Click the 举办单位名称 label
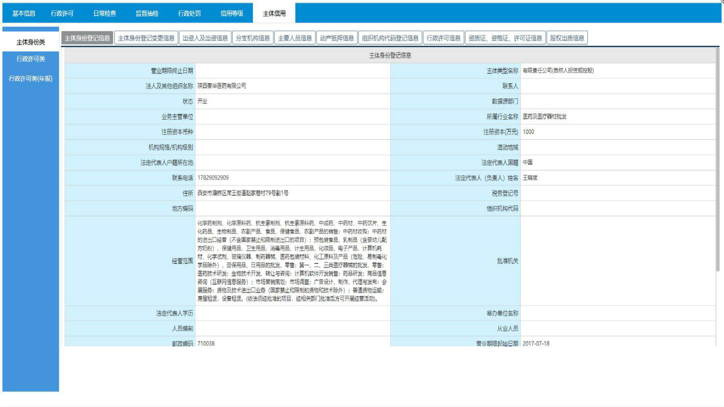 (x=502, y=314)
